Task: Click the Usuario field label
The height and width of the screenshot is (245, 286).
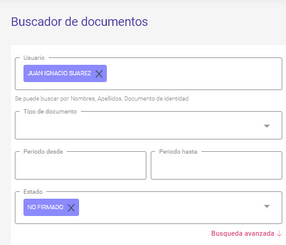Action: 34,58
